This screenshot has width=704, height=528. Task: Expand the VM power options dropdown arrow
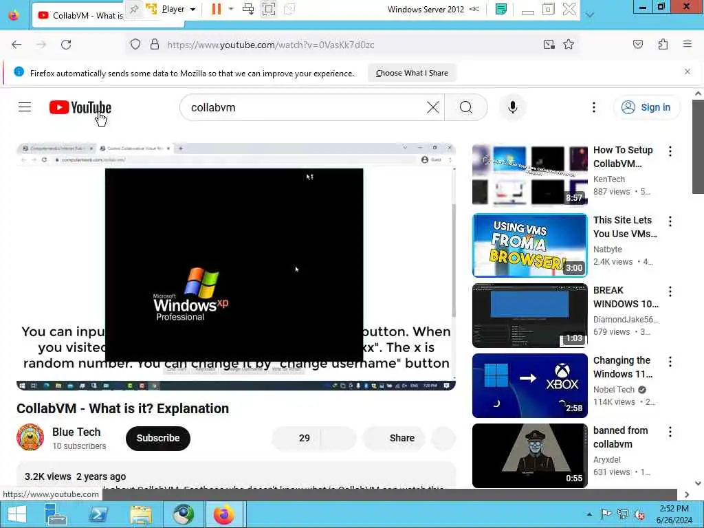pos(231,9)
